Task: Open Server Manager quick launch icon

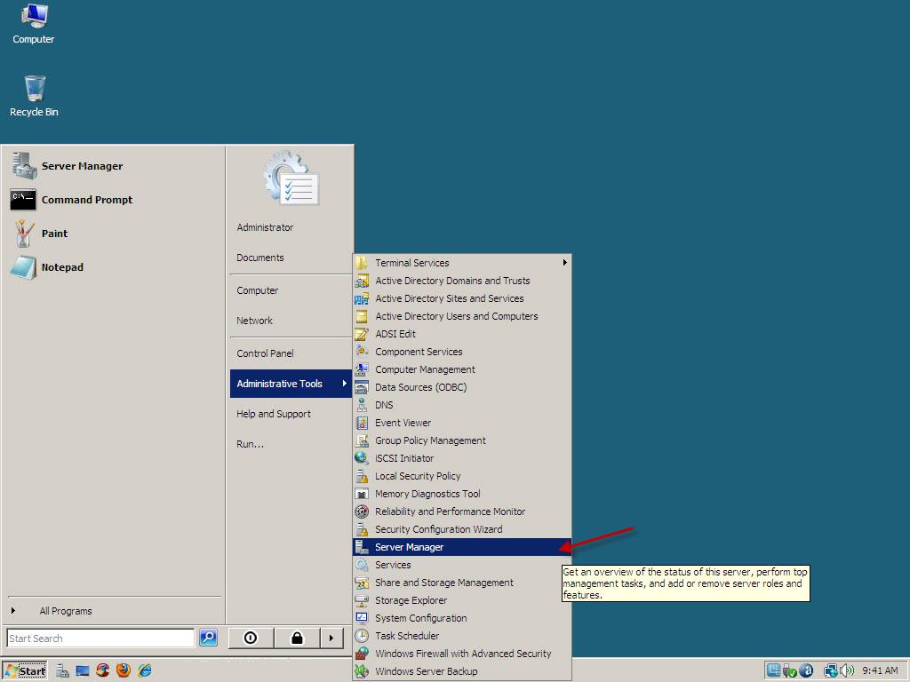Action: pyautogui.click(x=62, y=671)
